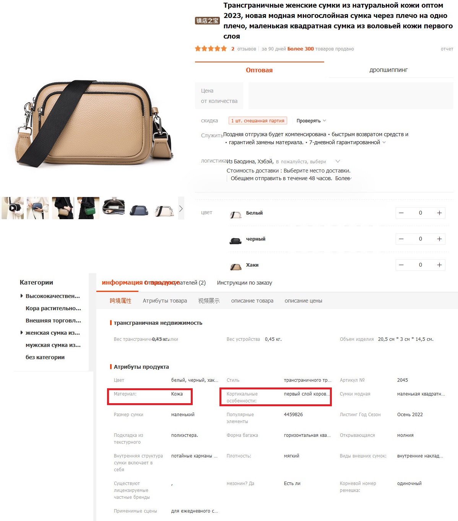Viewport: 458px width, 521px height.
Task: Expand the service guarantees chevron
Action: 384,142
